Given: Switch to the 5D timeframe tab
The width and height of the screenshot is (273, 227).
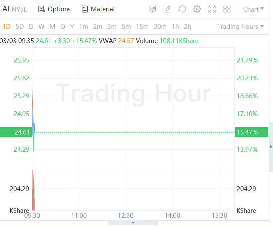Looking at the screenshot, I should click(x=20, y=26).
